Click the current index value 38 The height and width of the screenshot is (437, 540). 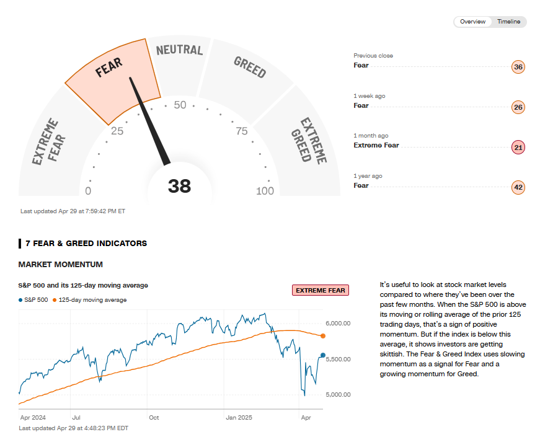(179, 186)
